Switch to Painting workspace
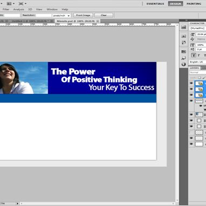Screen dimensions: 206x206 pyautogui.click(x=194, y=4)
